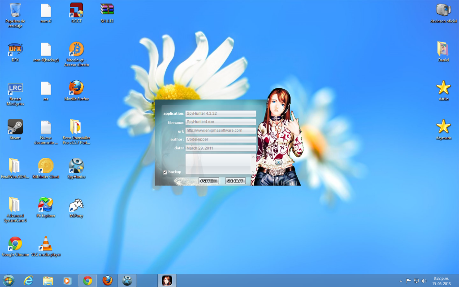
Task: Click the author field CodeRipper
Action: [221, 139]
